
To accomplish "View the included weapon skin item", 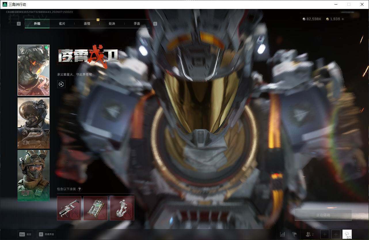I will point(69,208).
